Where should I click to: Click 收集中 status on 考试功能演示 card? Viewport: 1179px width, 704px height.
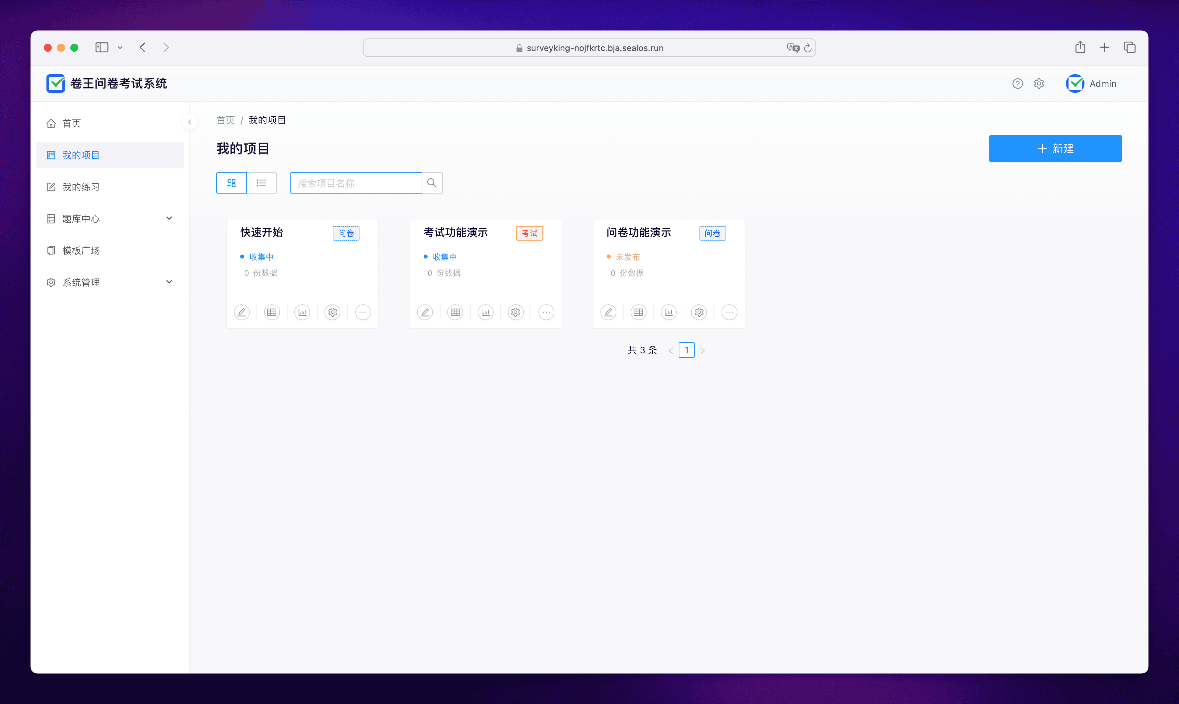[445, 257]
